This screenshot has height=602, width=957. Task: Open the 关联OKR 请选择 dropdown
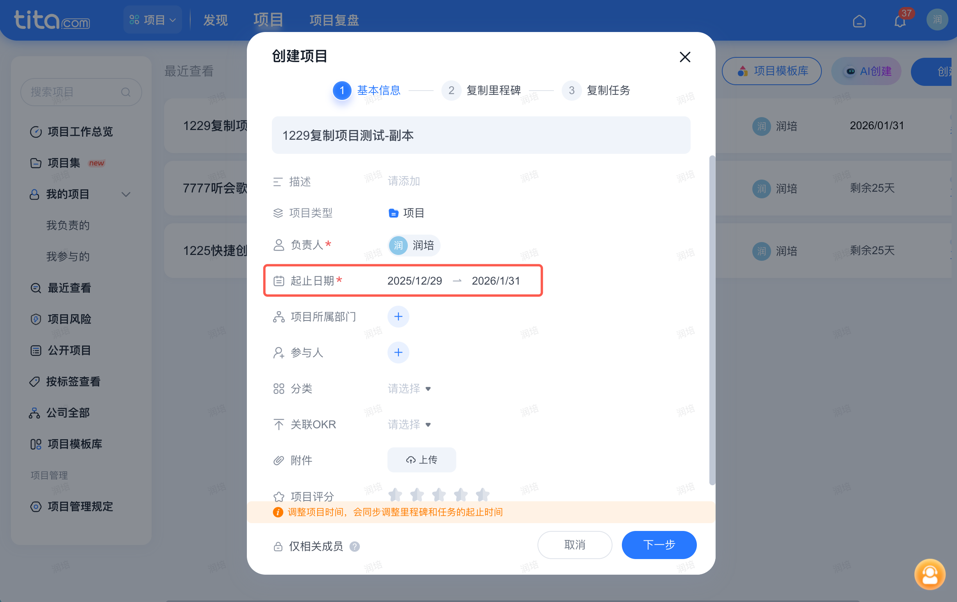tap(409, 424)
